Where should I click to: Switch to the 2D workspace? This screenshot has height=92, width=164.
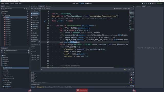point(73,4)
